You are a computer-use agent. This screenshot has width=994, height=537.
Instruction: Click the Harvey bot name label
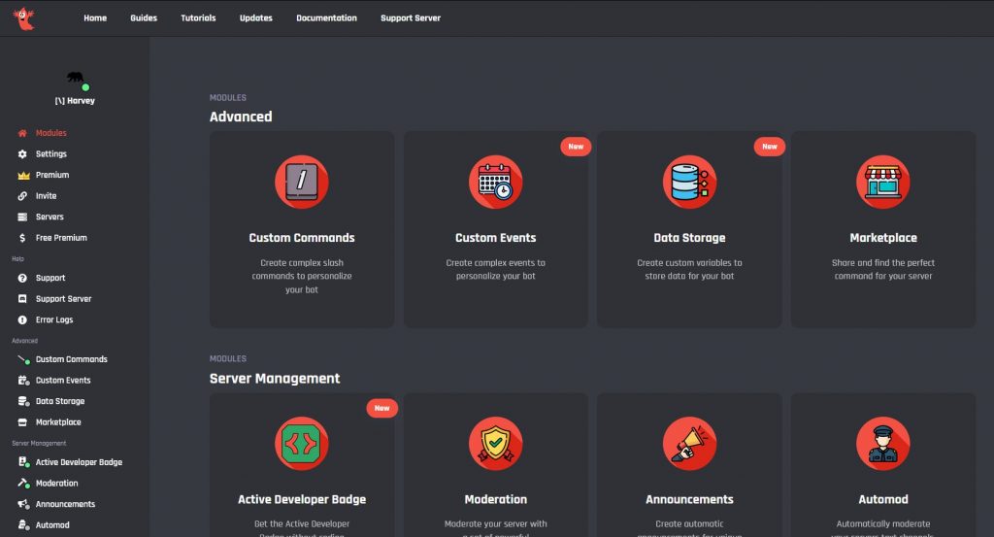[x=75, y=101]
